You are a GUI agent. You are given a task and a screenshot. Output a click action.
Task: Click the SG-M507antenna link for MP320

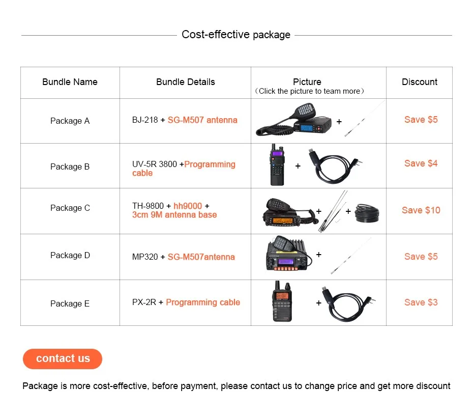201,257
